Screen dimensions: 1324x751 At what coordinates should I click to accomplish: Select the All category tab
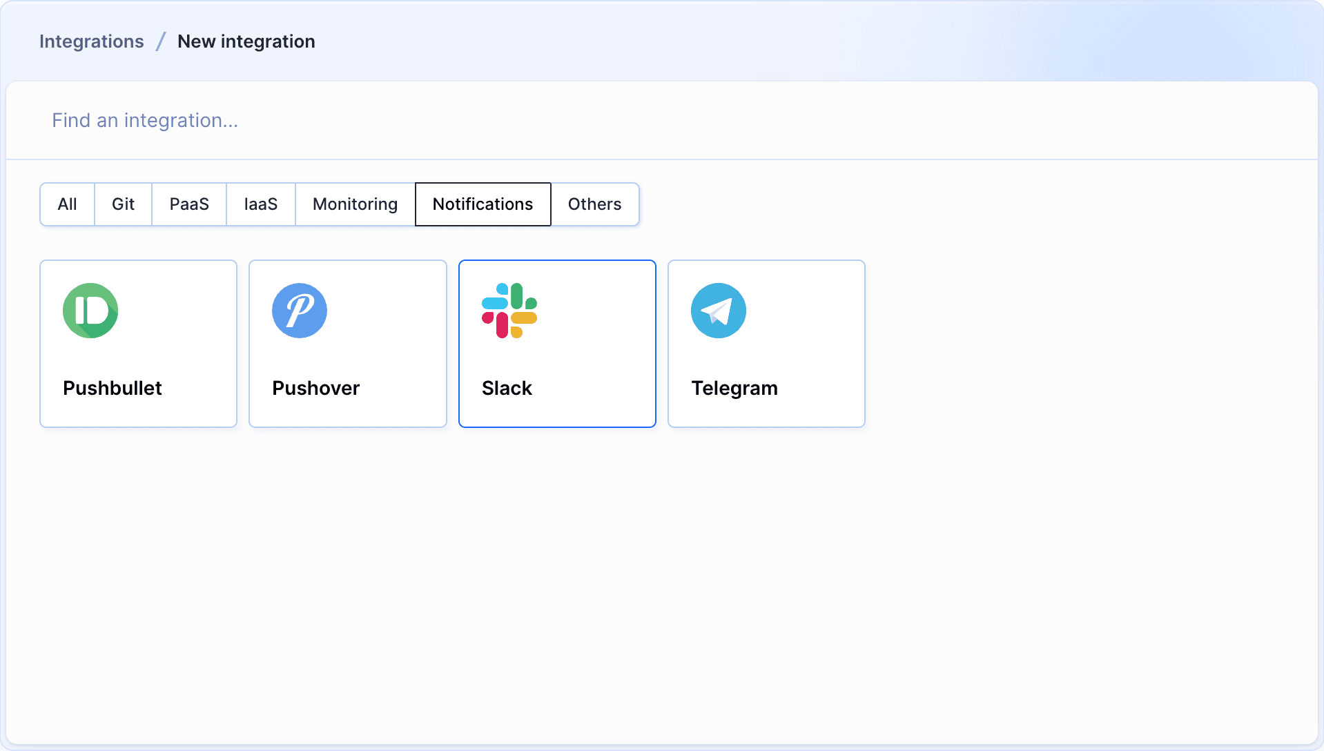click(67, 204)
